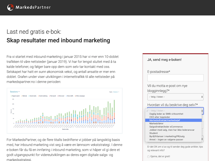Click heading 'Skap resultater med inbound marketing'
Viewport: 215px width, 161px height.
(x=58, y=40)
